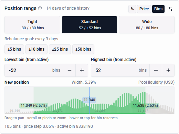The height and width of the screenshot is (134, 179).
Task: Click the 'Width: 5.39%' label
Action: pyautogui.click(x=84, y=82)
